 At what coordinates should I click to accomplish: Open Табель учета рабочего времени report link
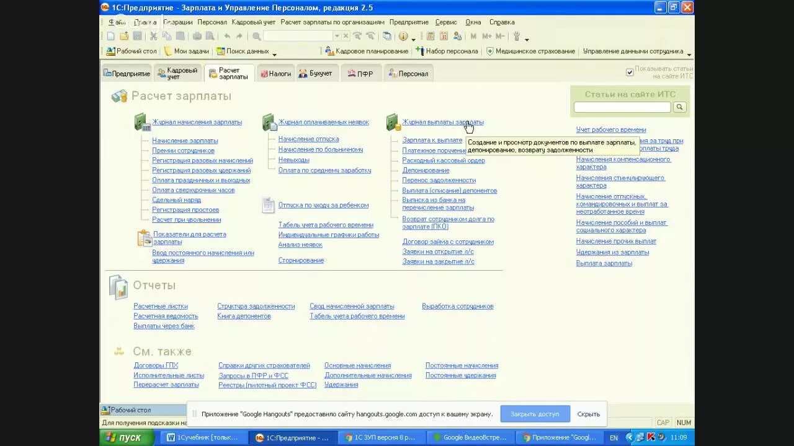357,316
